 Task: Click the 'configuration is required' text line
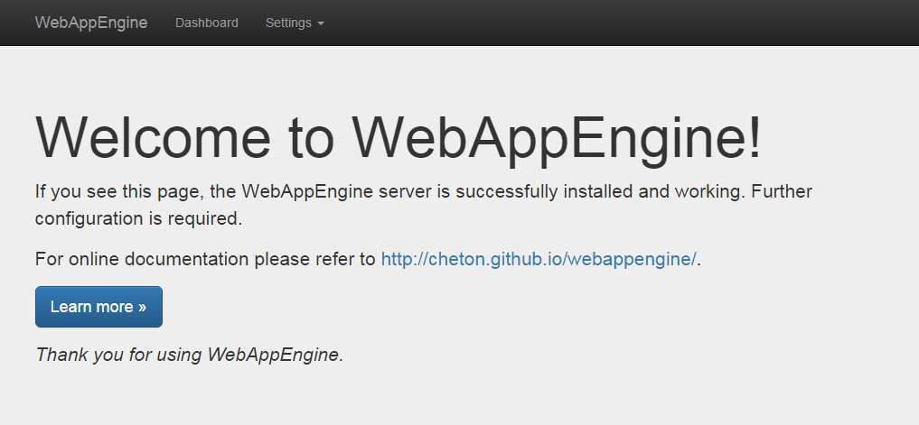click(138, 218)
